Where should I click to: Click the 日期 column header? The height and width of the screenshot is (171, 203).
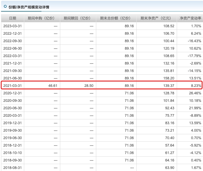coord(13,18)
